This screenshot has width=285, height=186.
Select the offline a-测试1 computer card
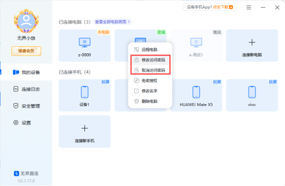(196, 46)
